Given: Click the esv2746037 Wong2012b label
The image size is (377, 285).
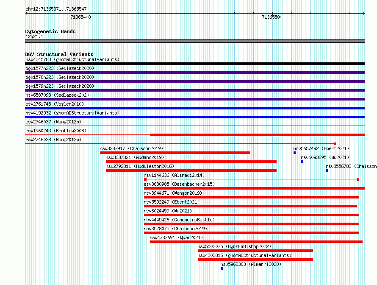Looking at the screenshot, I should tap(53, 122).
